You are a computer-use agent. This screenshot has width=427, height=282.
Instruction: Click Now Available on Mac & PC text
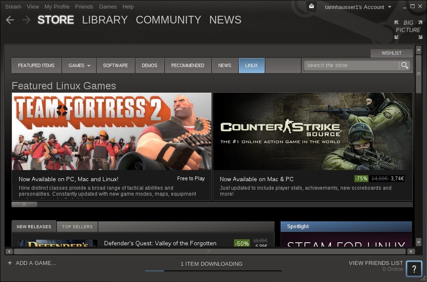coord(257,179)
